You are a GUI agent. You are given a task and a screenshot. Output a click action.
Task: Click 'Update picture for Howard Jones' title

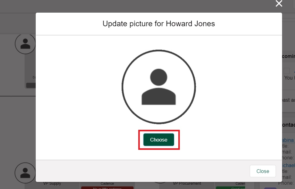tap(159, 24)
